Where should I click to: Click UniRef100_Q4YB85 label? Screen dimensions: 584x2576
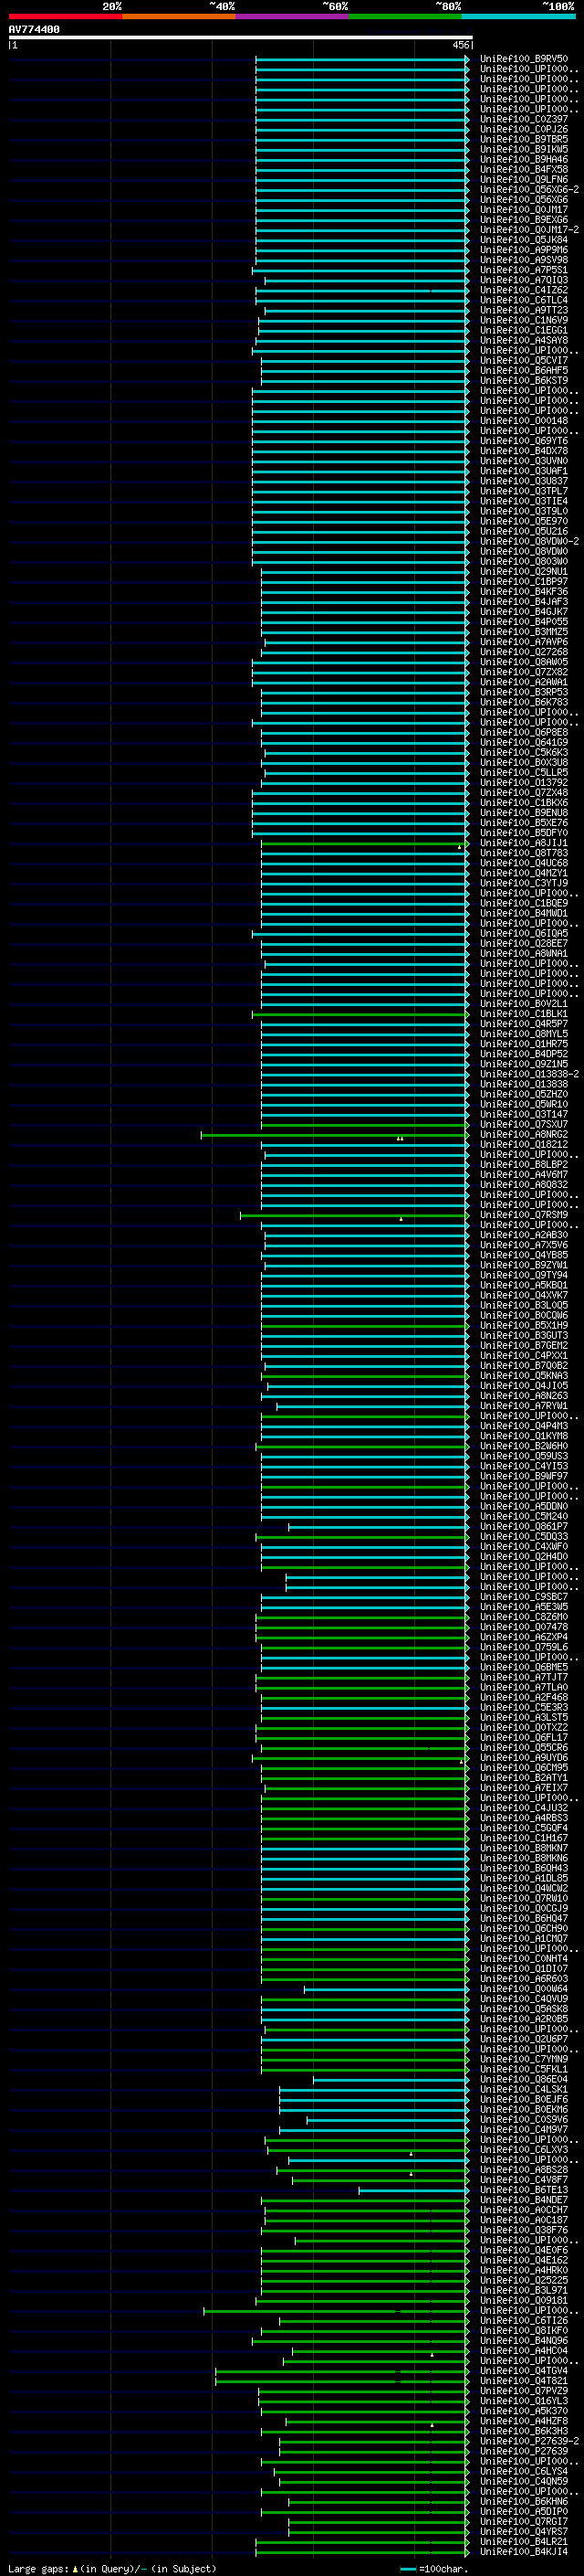point(524,1255)
